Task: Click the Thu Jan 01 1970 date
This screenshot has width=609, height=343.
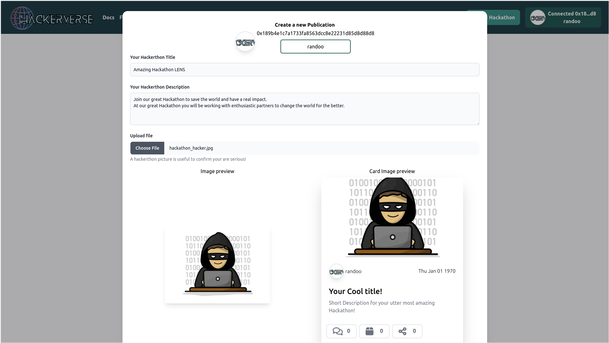Action: click(437, 271)
